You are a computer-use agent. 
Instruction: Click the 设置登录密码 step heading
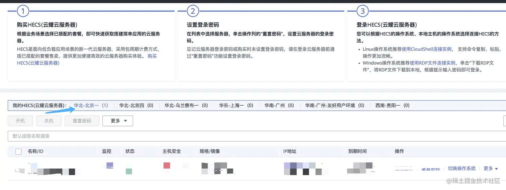203,25
